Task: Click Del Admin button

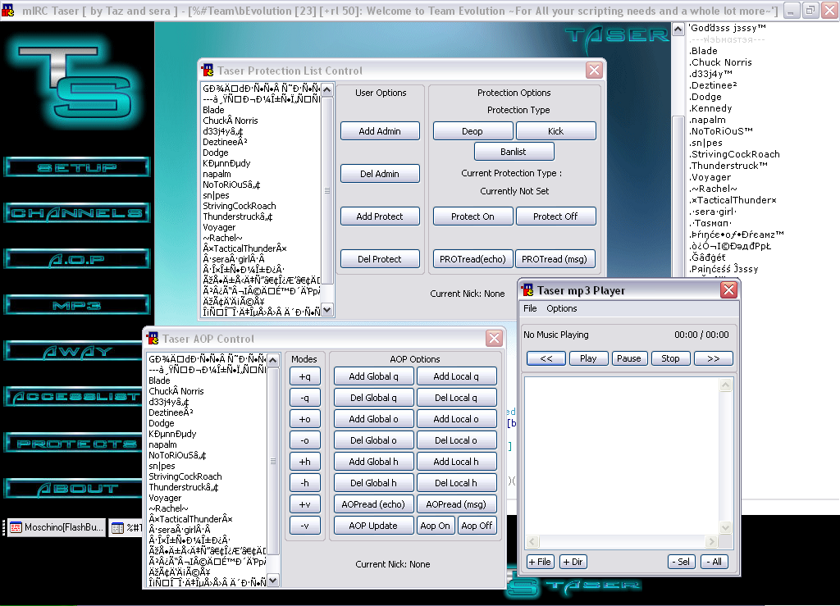Action: coord(380,174)
